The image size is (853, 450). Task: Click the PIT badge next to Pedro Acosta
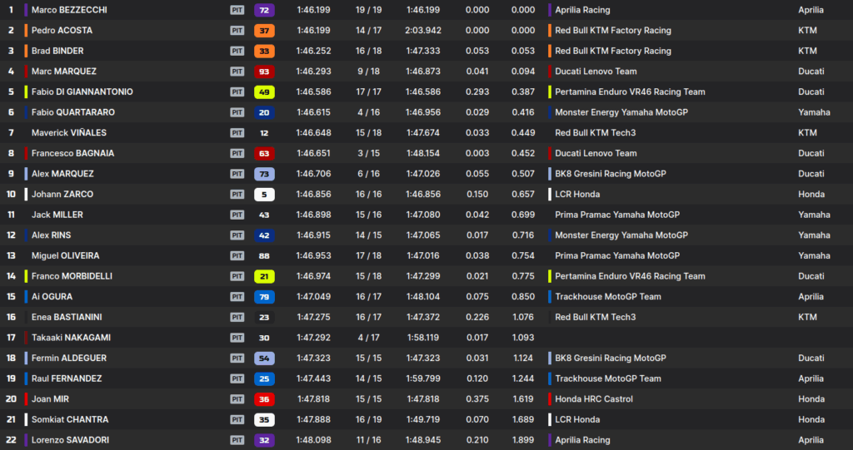[x=237, y=31]
